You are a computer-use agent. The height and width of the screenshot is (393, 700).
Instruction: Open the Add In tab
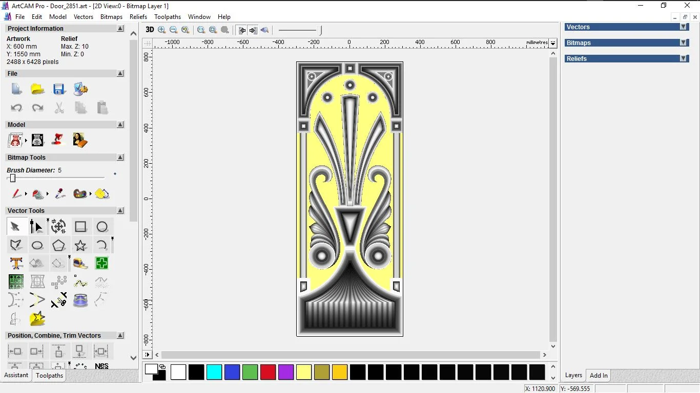(x=599, y=376)
